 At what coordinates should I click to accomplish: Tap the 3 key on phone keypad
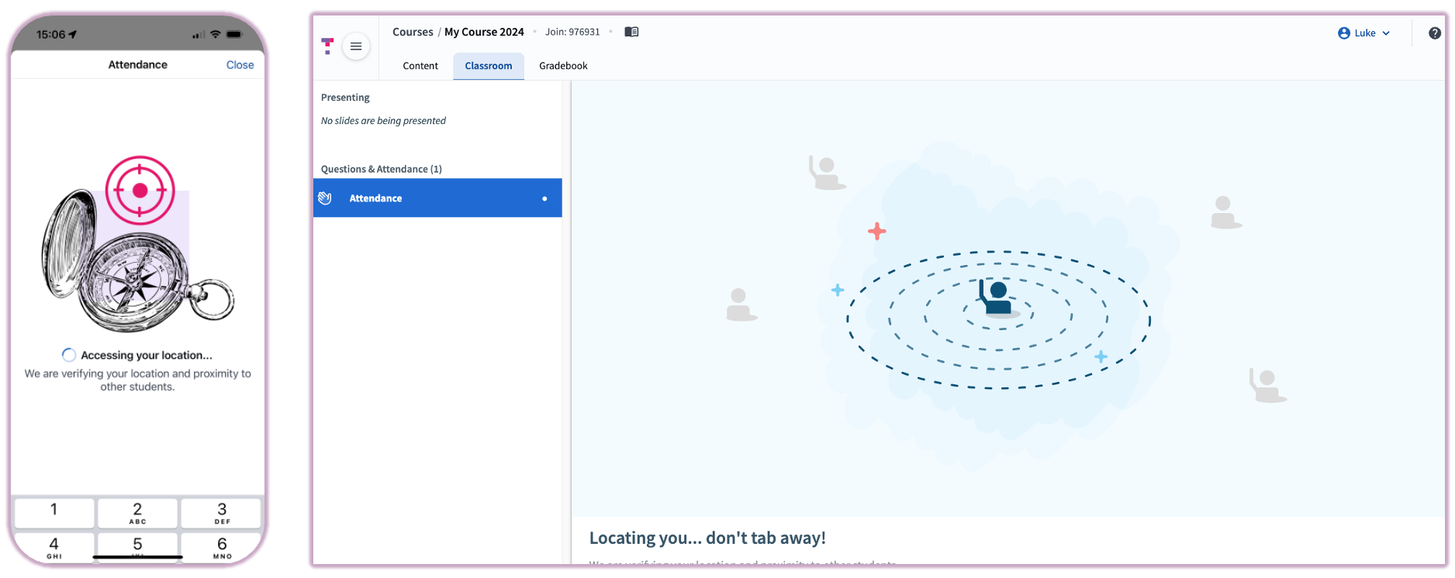(x=222, y=512)
